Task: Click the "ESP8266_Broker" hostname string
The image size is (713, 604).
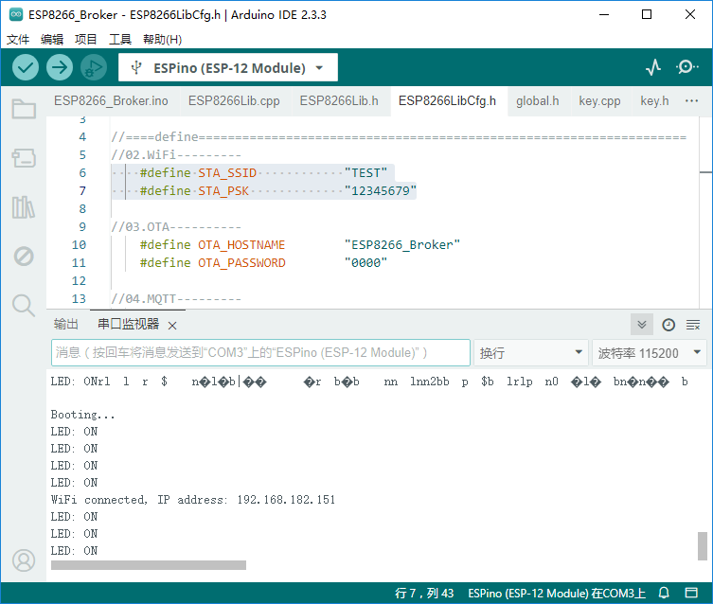Action: [x=402, y=245]
